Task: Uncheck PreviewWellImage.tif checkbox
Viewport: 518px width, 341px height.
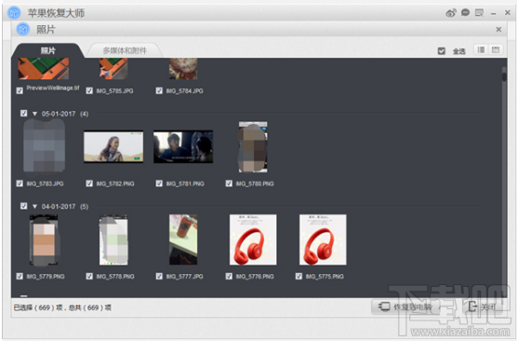Action: [x=20, y=90]
